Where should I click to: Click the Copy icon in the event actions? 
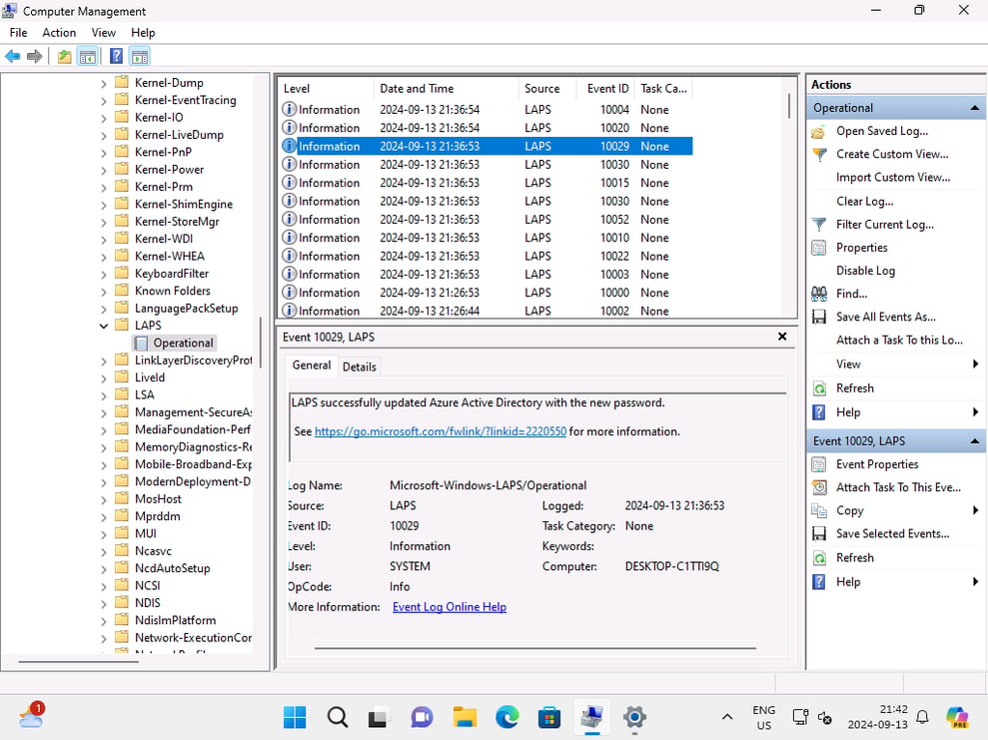pos(818,511)
